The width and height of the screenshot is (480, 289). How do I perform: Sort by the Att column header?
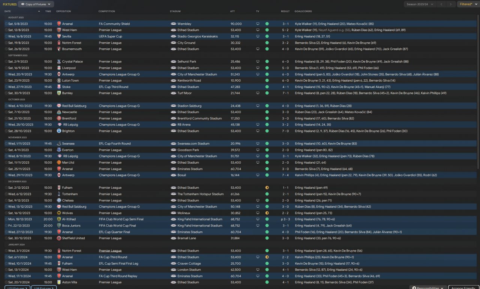pyautogui.click(x=232, y=11)
